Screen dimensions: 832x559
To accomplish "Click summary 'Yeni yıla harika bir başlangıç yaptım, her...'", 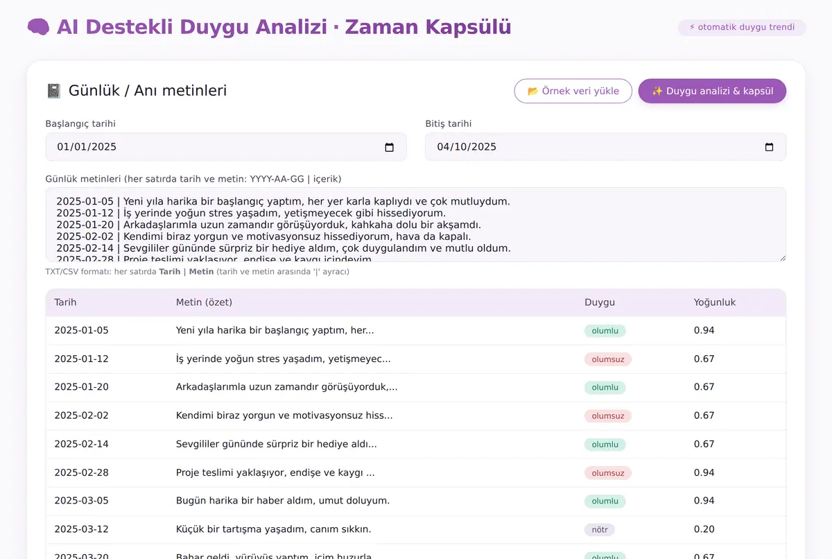I will (x=275, y=330).
